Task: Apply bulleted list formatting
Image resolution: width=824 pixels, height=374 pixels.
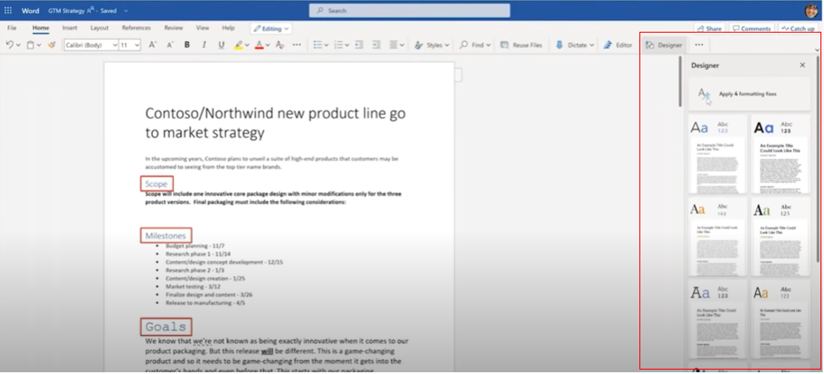Action: (317, 45)
